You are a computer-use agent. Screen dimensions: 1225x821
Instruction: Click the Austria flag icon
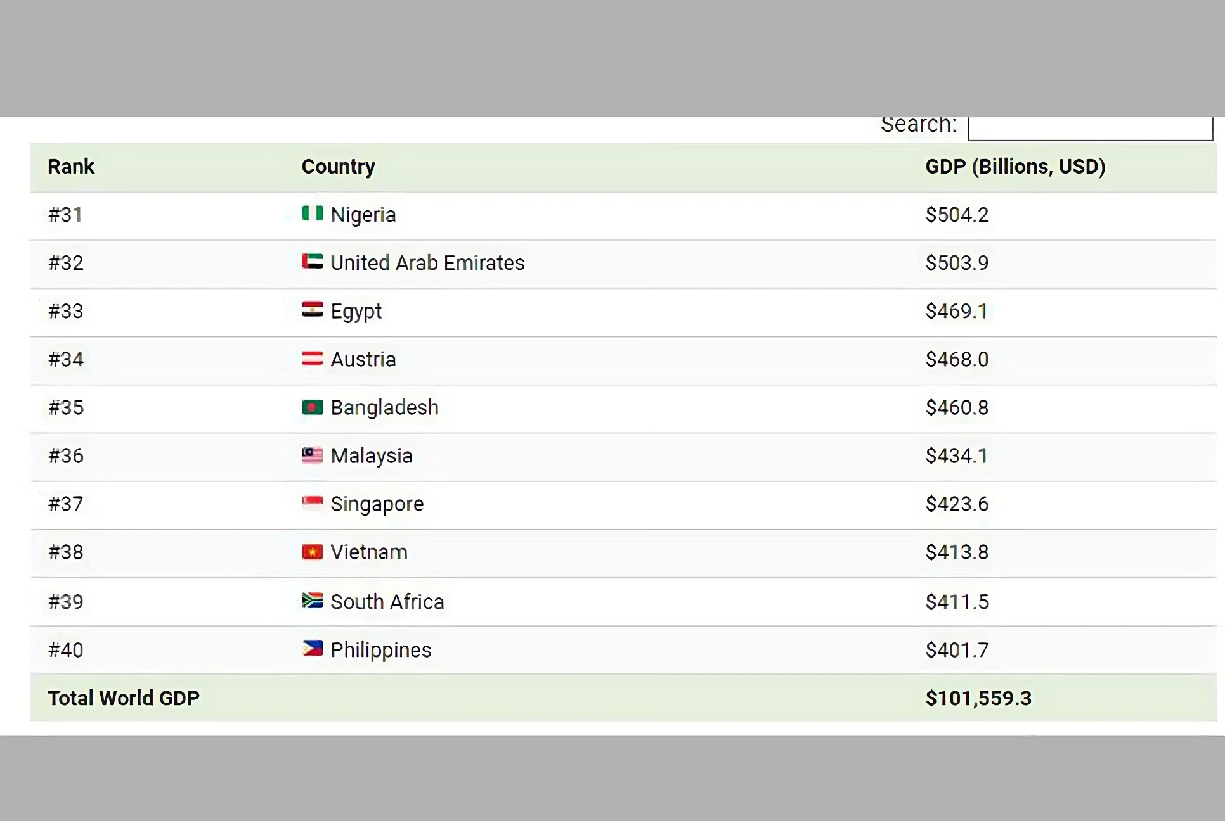[312, 359]
